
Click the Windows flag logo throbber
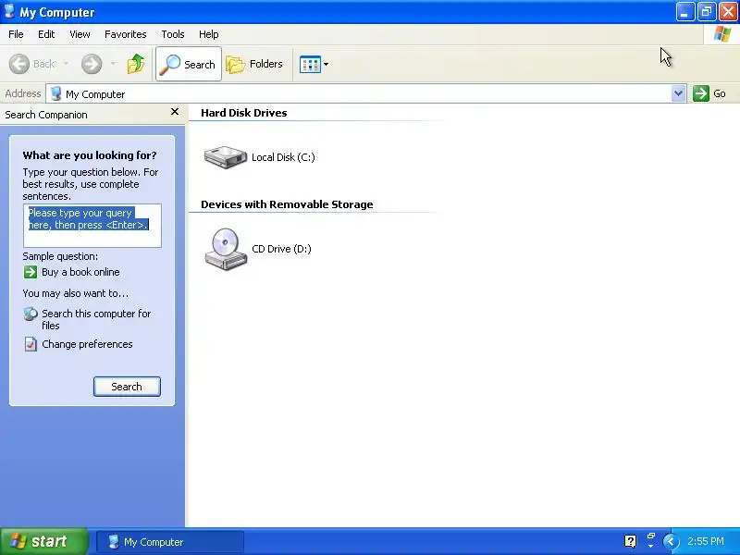pyautogui.click(x=722, y=34)
